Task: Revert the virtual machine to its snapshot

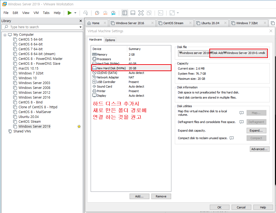Action: pyautogui.click(x=105, y=13)
